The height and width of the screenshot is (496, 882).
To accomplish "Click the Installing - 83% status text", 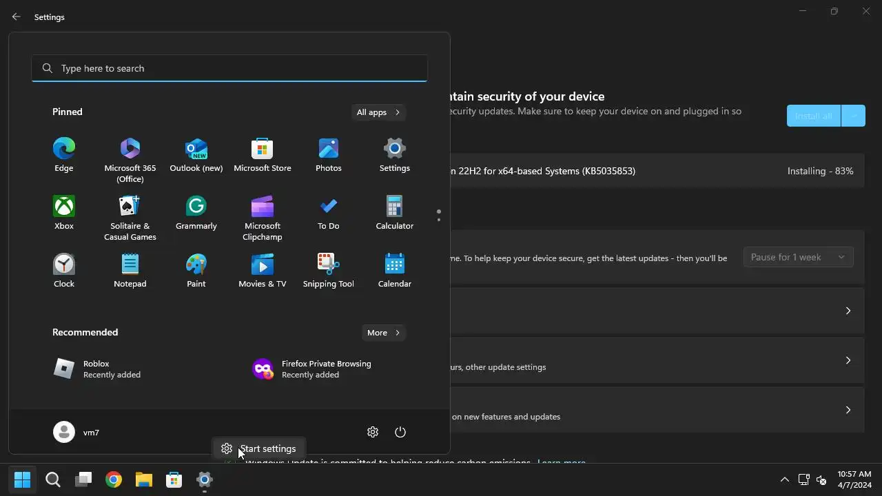I will point(820,171).
